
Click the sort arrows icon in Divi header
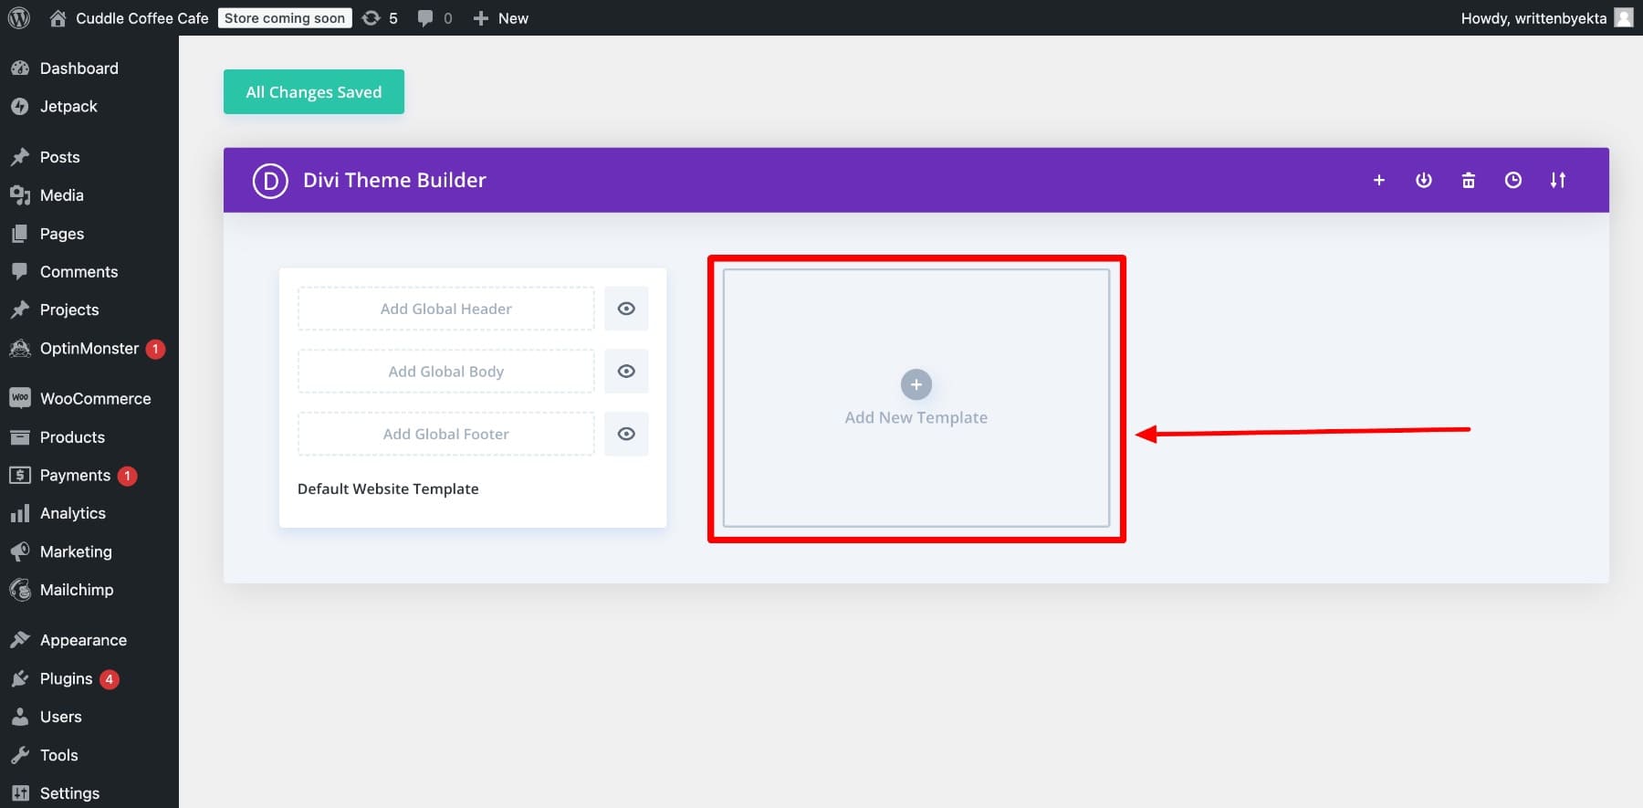pyautogui.click(x=1558, y=181)
